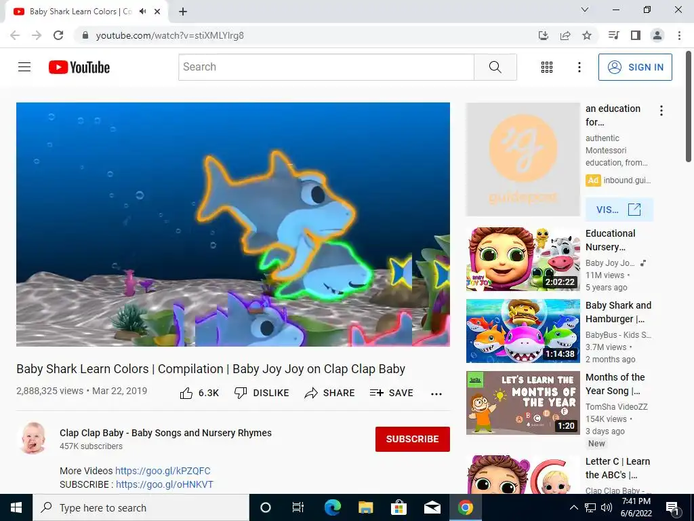Click the ad VISIT button

tap(619, 210)
